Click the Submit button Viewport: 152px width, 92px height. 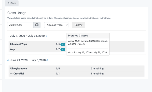78,25
